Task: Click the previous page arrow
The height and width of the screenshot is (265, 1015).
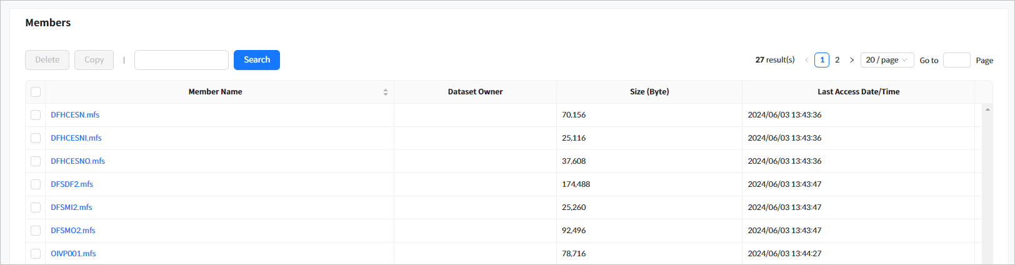Action: [x=806, y=60]
